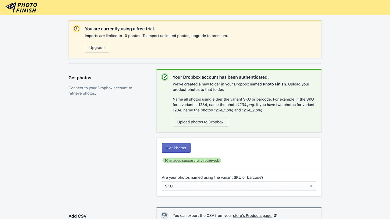Click the Get Photos button
This screenshot has width=390, height=219.
(176, 148)
